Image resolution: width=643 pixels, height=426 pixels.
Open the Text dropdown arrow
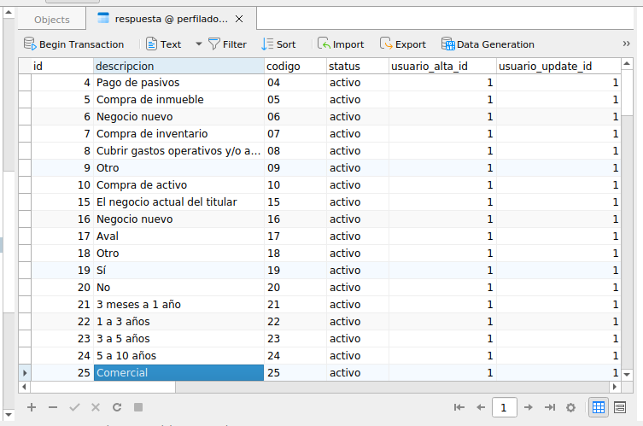199,44
